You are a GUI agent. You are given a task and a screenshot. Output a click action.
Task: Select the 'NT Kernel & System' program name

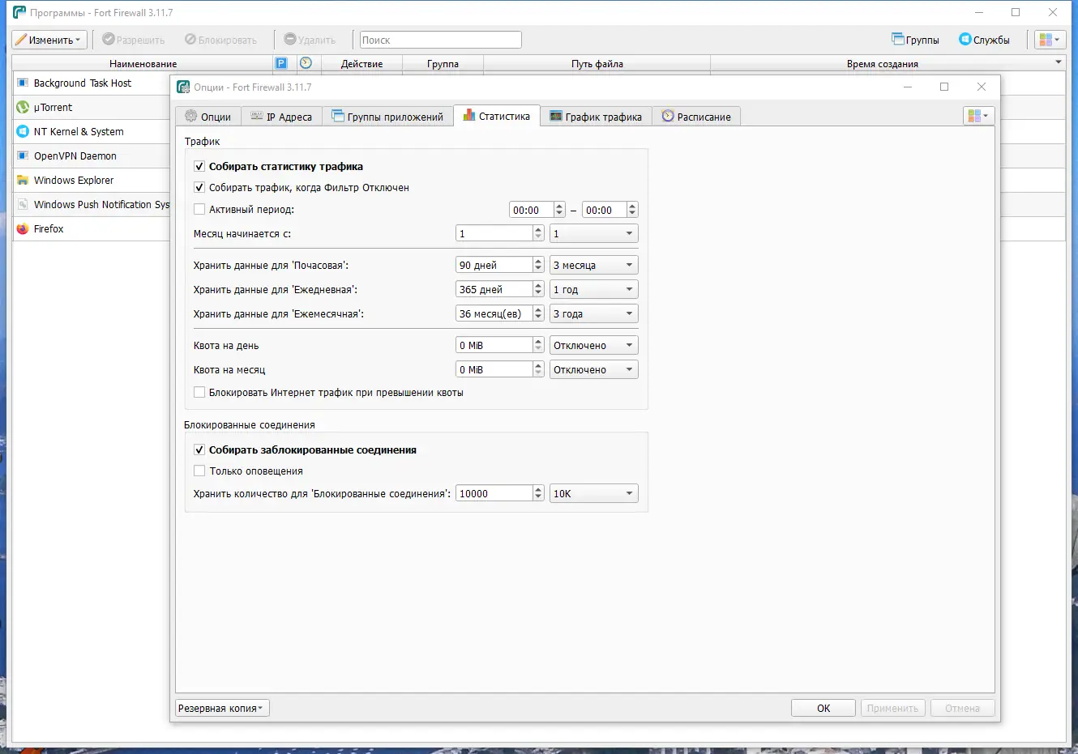click(79, 131)
